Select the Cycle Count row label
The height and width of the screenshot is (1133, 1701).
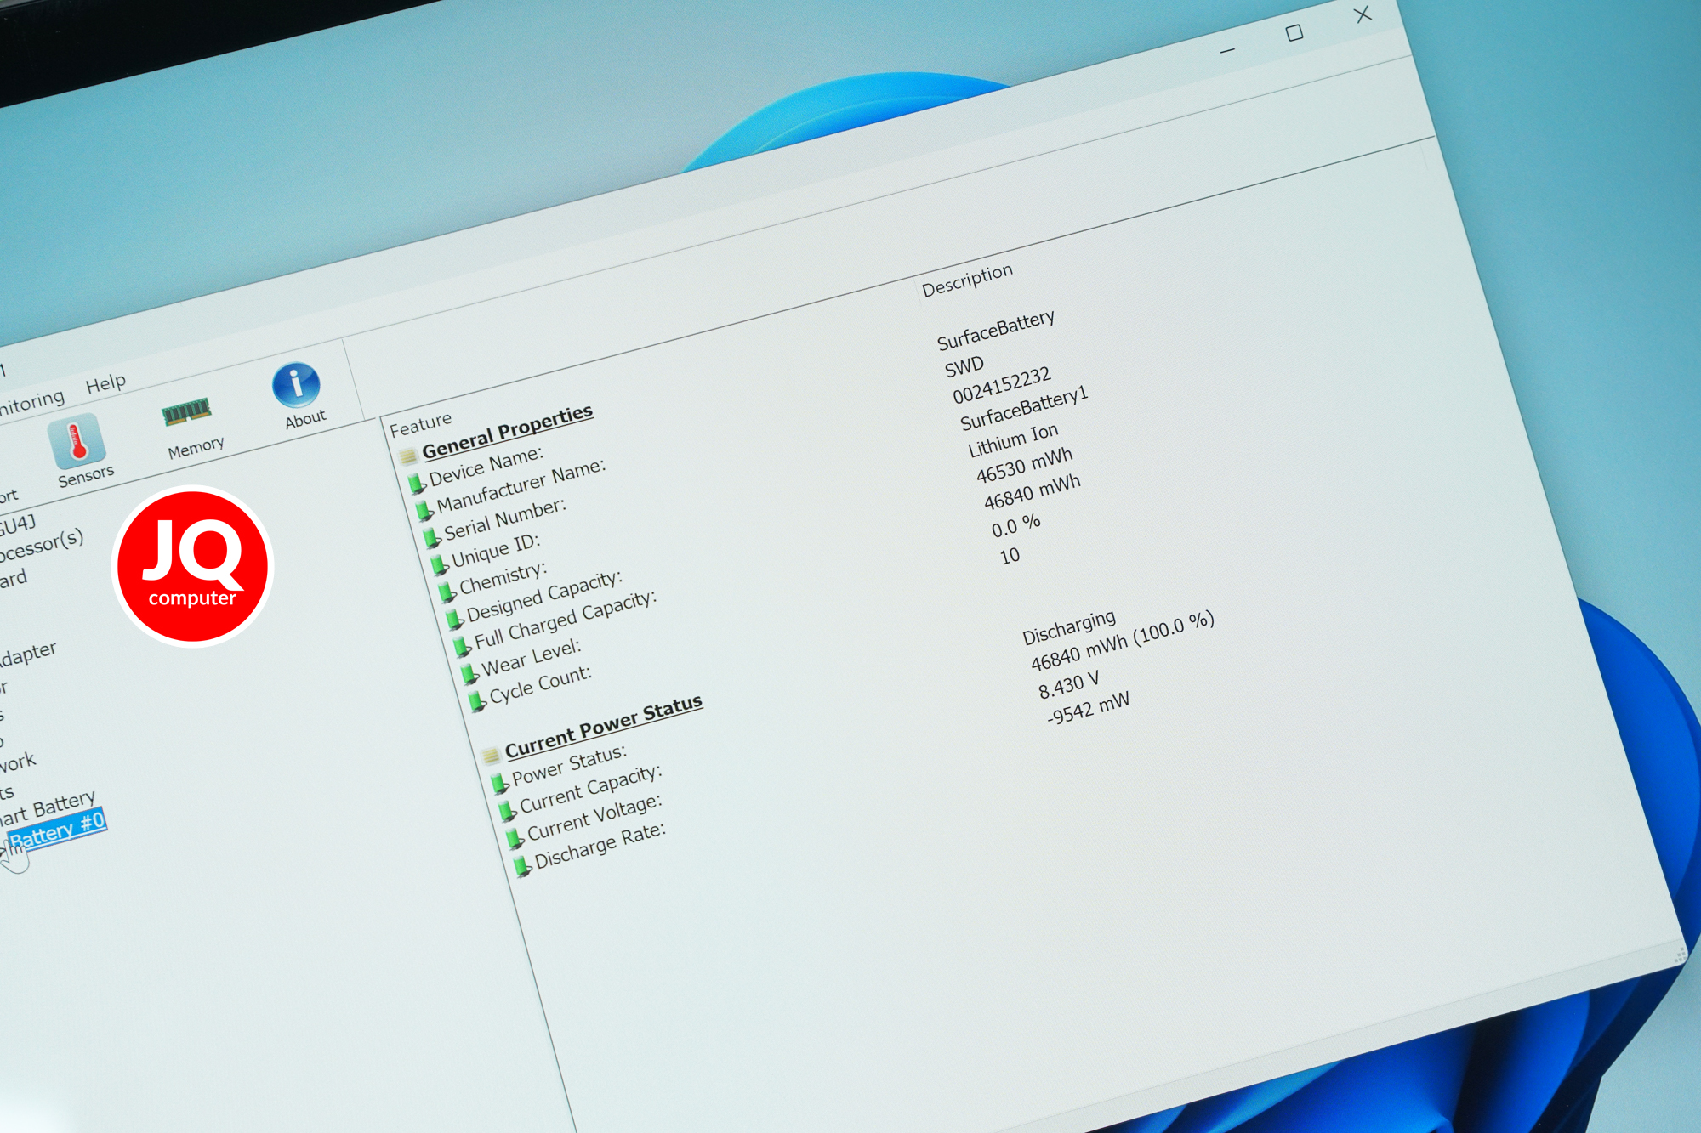540,684
